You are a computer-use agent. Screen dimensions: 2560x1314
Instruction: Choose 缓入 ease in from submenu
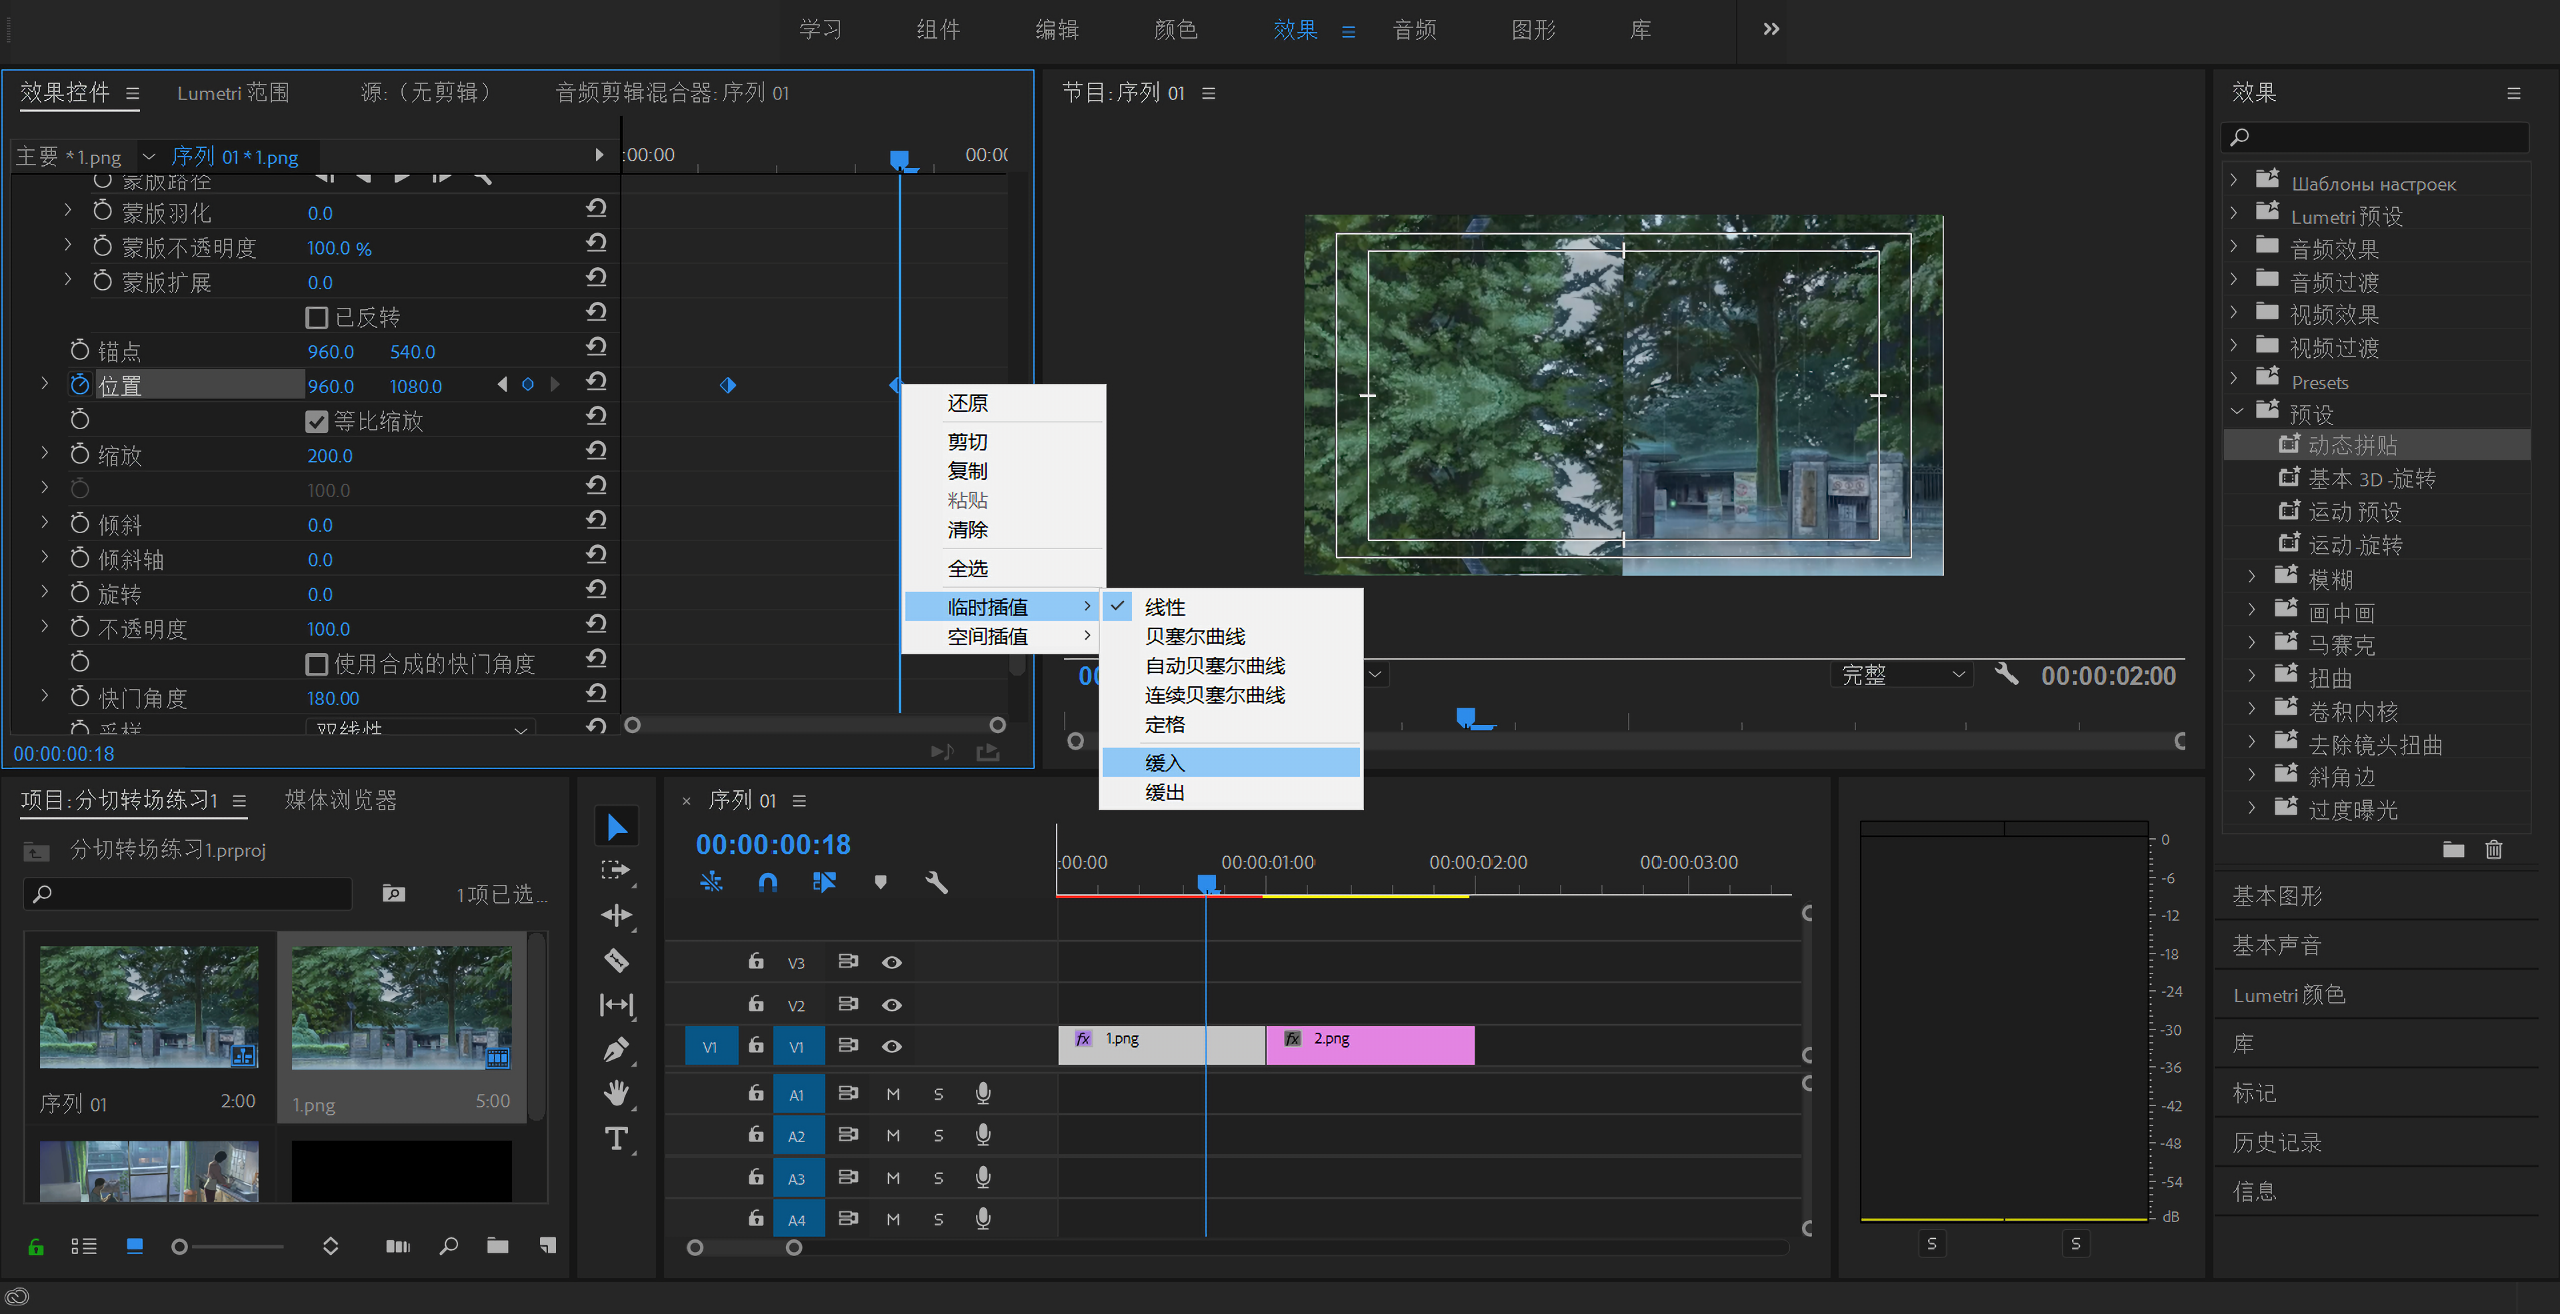coord(1230,763)
